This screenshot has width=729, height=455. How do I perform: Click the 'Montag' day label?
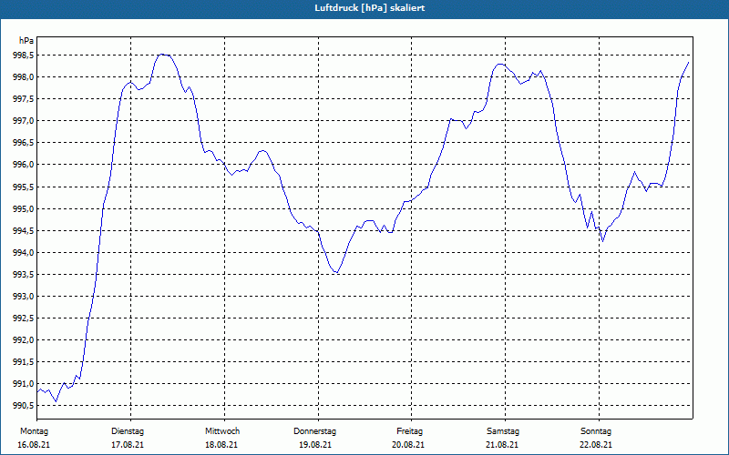[34, 431]
